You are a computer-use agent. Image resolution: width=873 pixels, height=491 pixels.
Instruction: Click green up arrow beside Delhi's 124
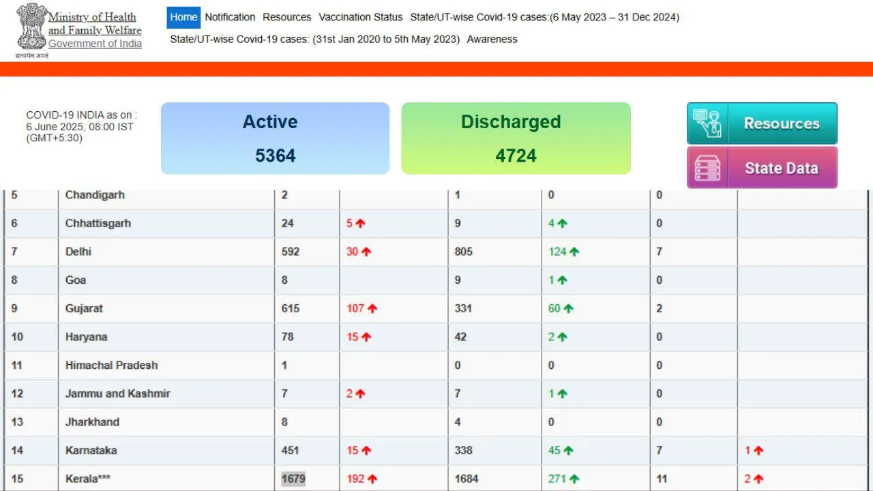(574, 252)
